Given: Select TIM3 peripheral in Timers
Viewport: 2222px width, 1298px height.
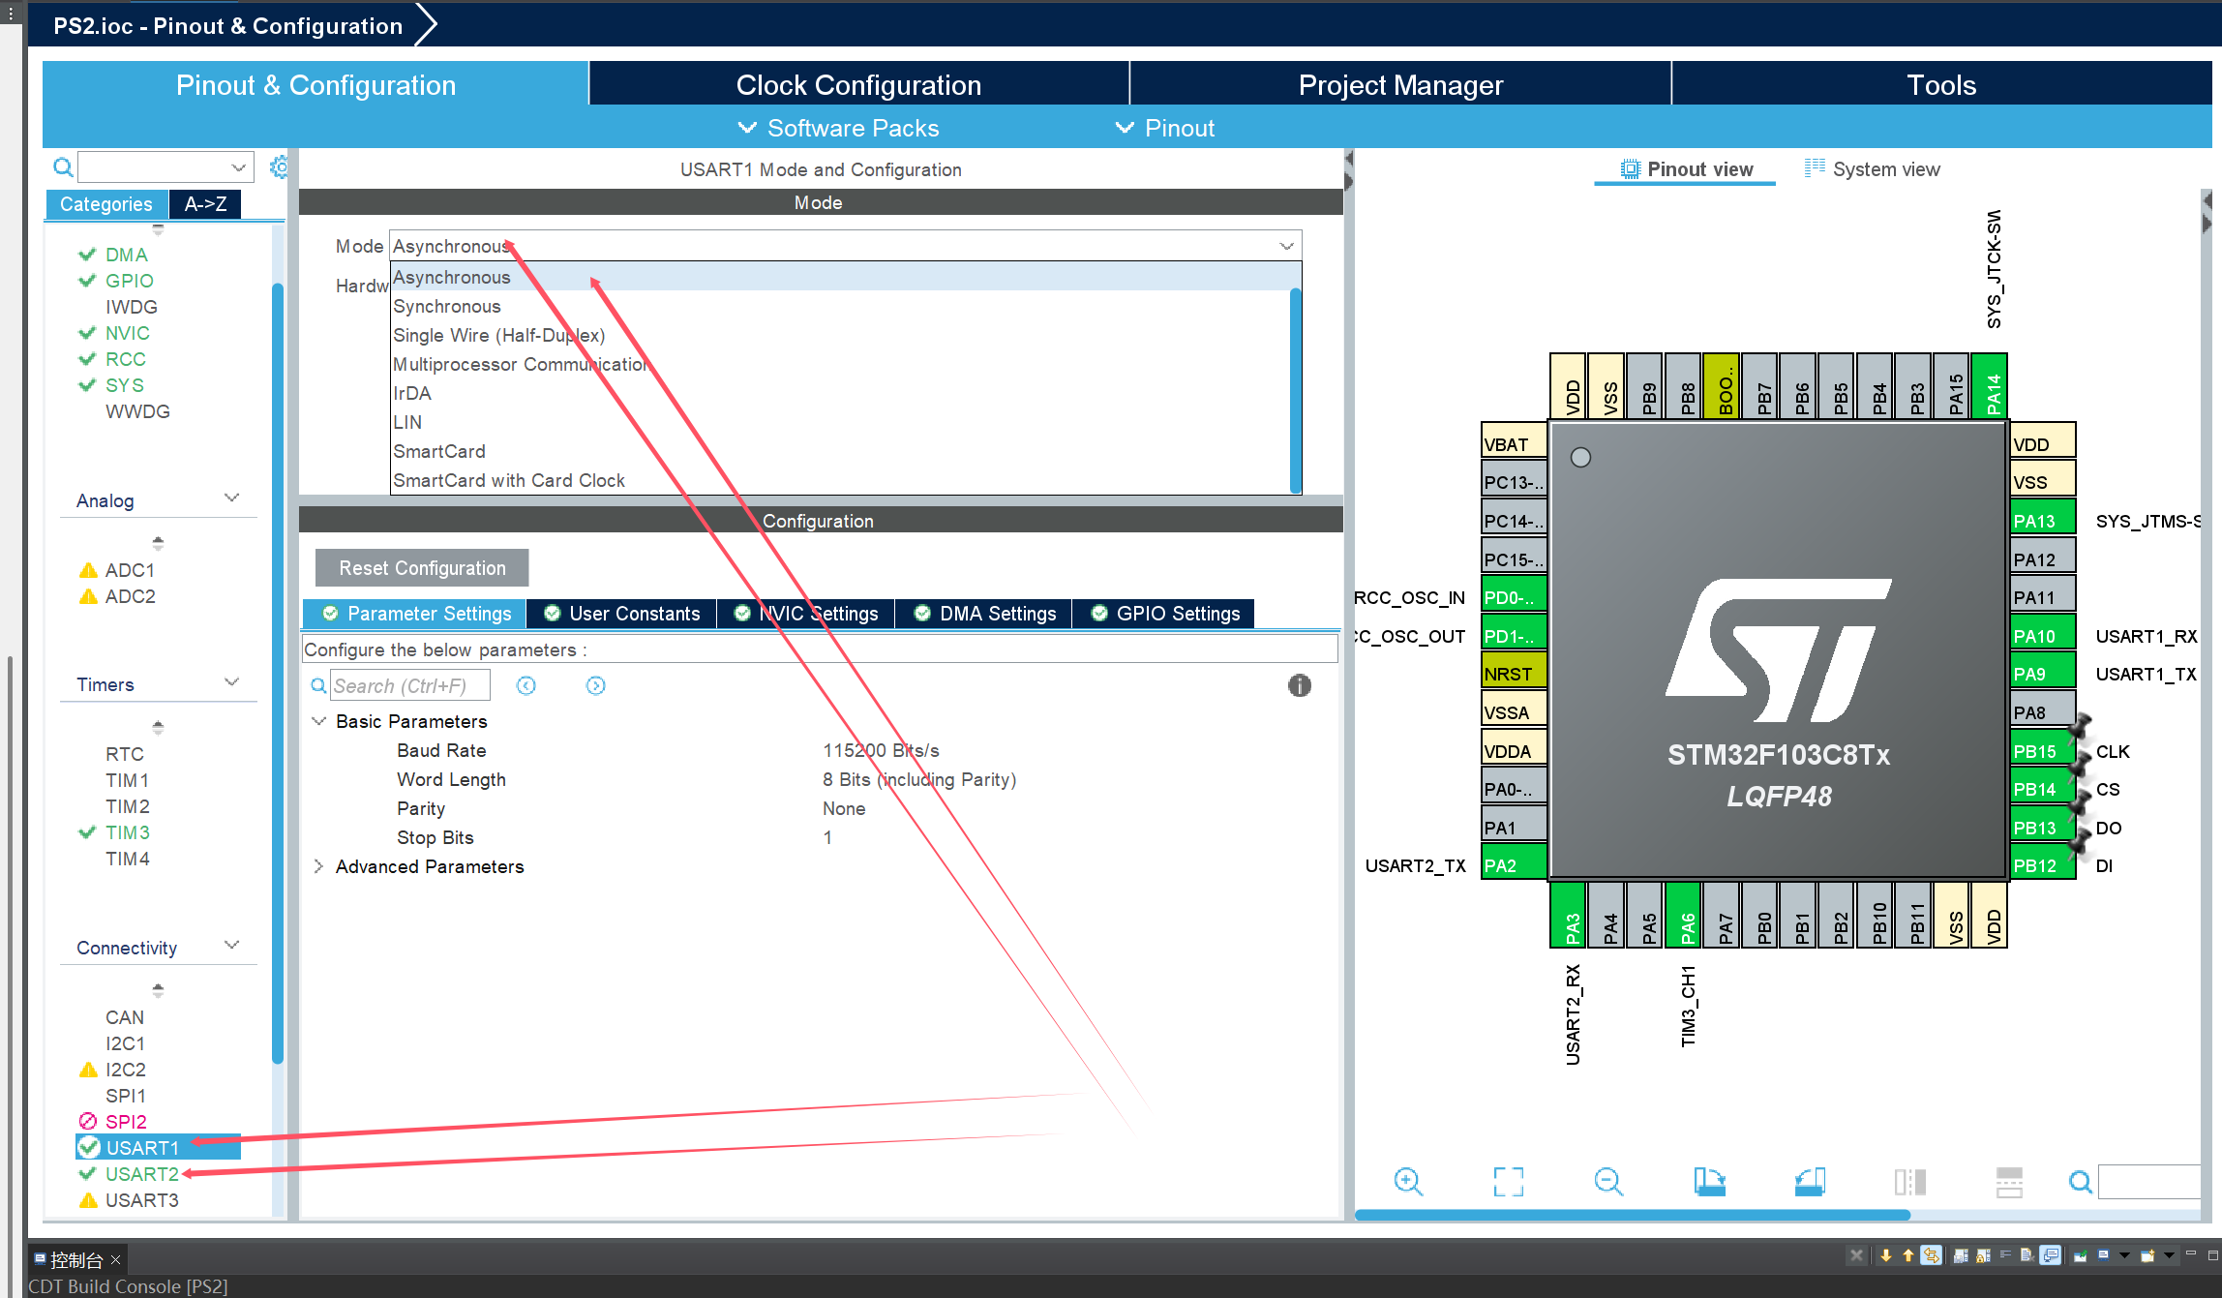Looking at the screenshot, I should pyautogui.click(x=127, y=832).
